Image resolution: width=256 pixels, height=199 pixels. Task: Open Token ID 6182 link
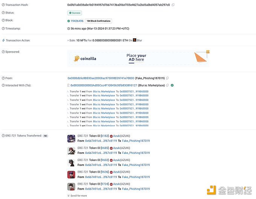coord(105,136)
